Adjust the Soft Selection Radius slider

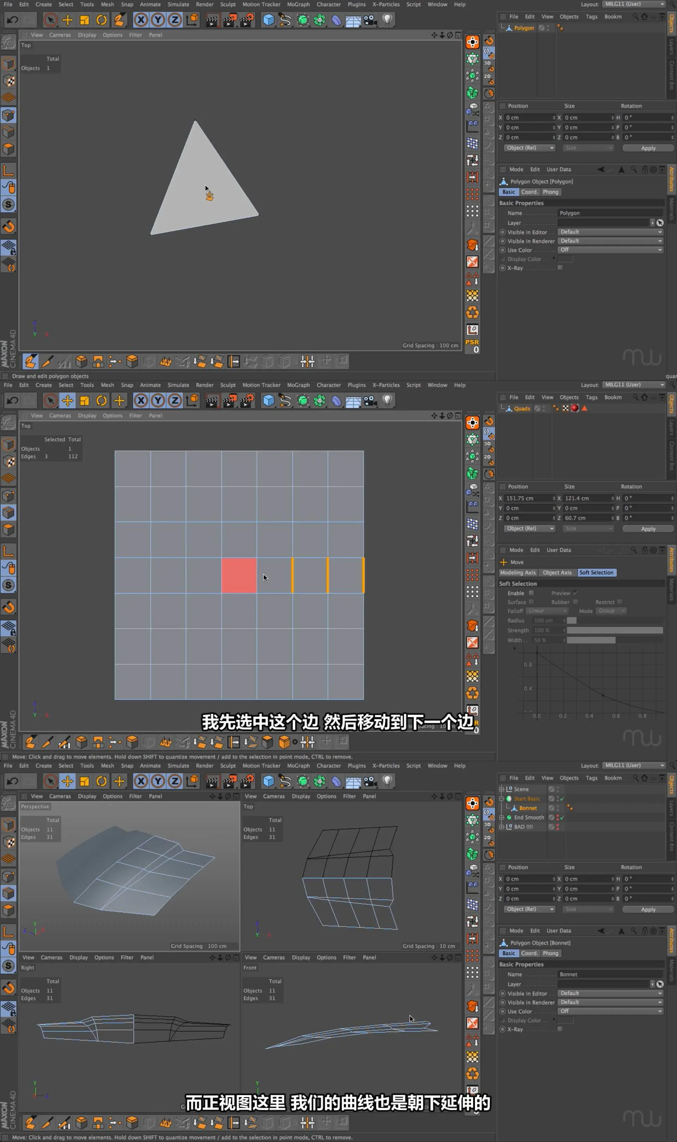(x=615, y=620)
